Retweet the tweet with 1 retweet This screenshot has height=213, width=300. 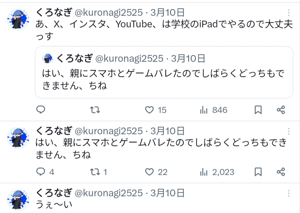pyautogui.click(x=95, y=172)
